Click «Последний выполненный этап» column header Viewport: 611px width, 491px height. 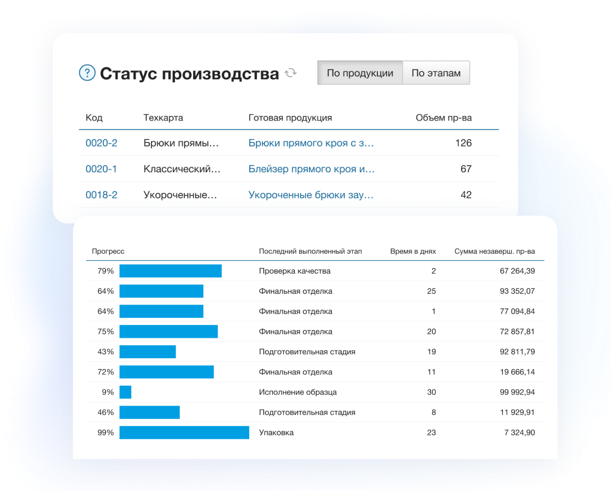(x=310, y=251)
